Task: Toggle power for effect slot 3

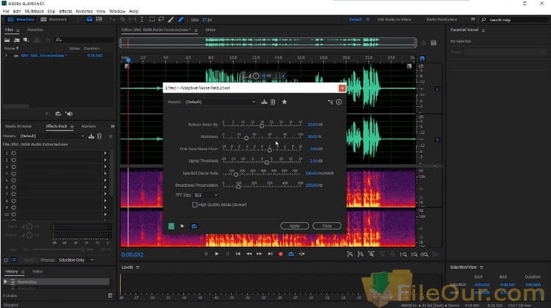Action: pyautogui.click(x=14, y=166)
